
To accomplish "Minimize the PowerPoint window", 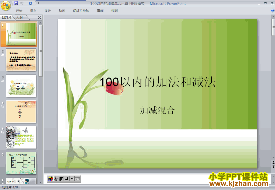I will coord(259,3).
